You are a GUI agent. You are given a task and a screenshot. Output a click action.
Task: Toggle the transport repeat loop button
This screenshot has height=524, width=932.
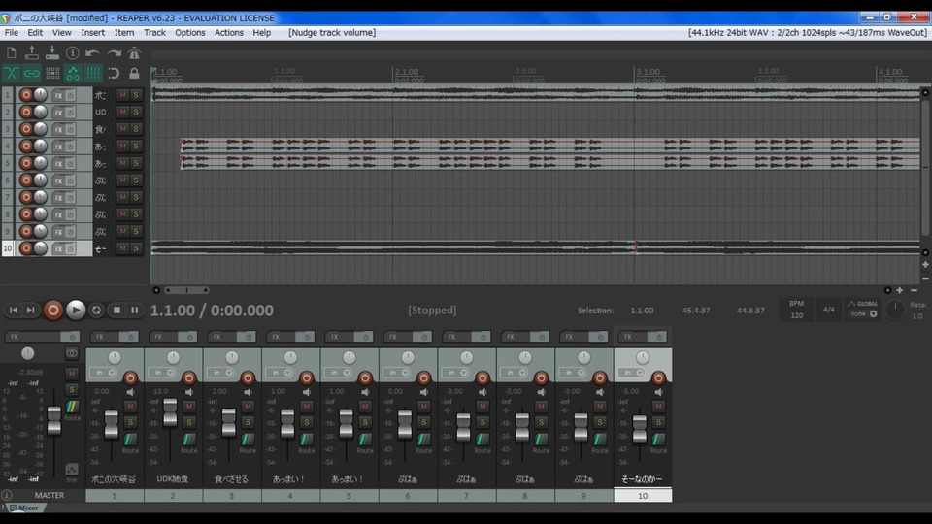click(x=96, y=311)
